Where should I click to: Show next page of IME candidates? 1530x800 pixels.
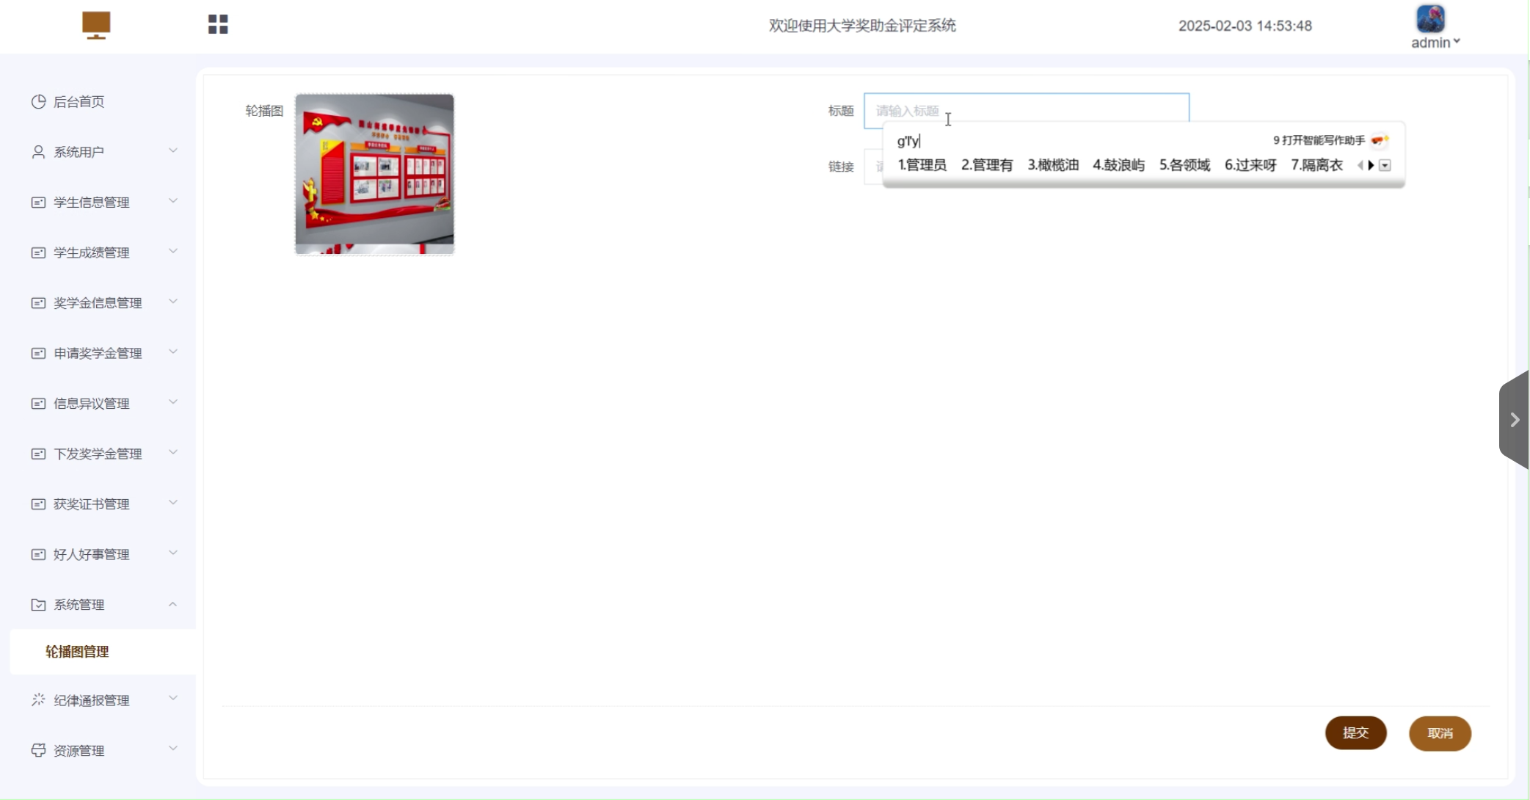click(1371, 165)
